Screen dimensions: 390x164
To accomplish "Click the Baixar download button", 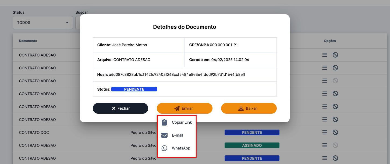I will click(249, 108).
